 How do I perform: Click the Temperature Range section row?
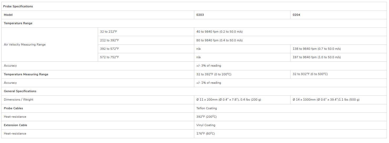(x=18, y=23)
